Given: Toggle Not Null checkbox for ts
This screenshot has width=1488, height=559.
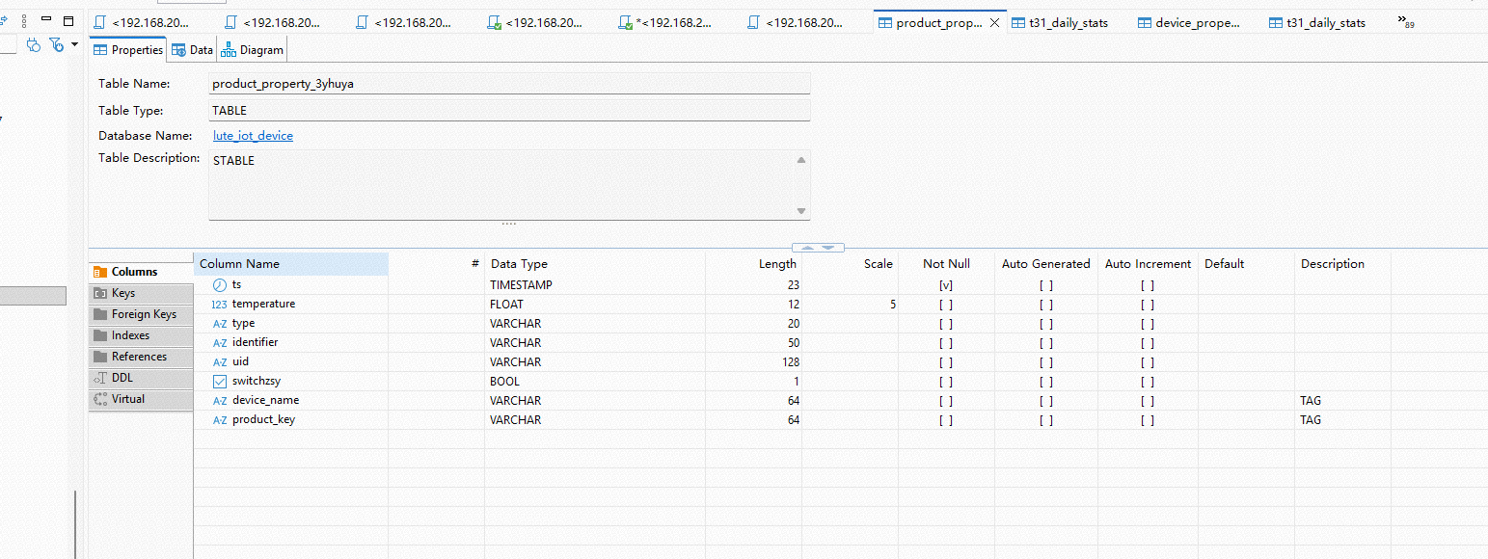Looking at the screenshot, I should coord(945,285).
